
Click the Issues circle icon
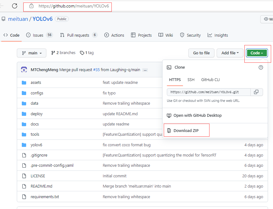(x=28, y=35)
